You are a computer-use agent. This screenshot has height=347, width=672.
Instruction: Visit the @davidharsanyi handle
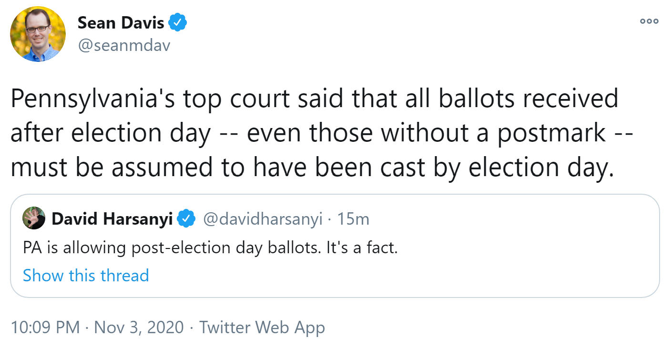(263, 219)
